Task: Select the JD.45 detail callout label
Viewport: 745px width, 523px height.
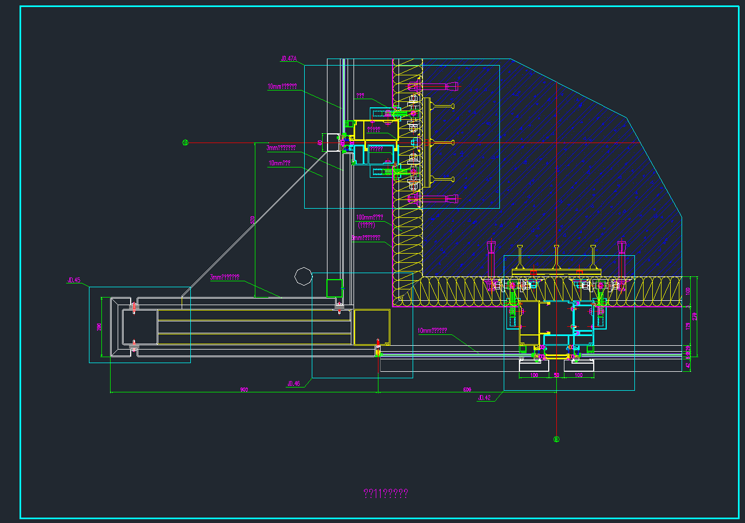Action: click(74, 280)
